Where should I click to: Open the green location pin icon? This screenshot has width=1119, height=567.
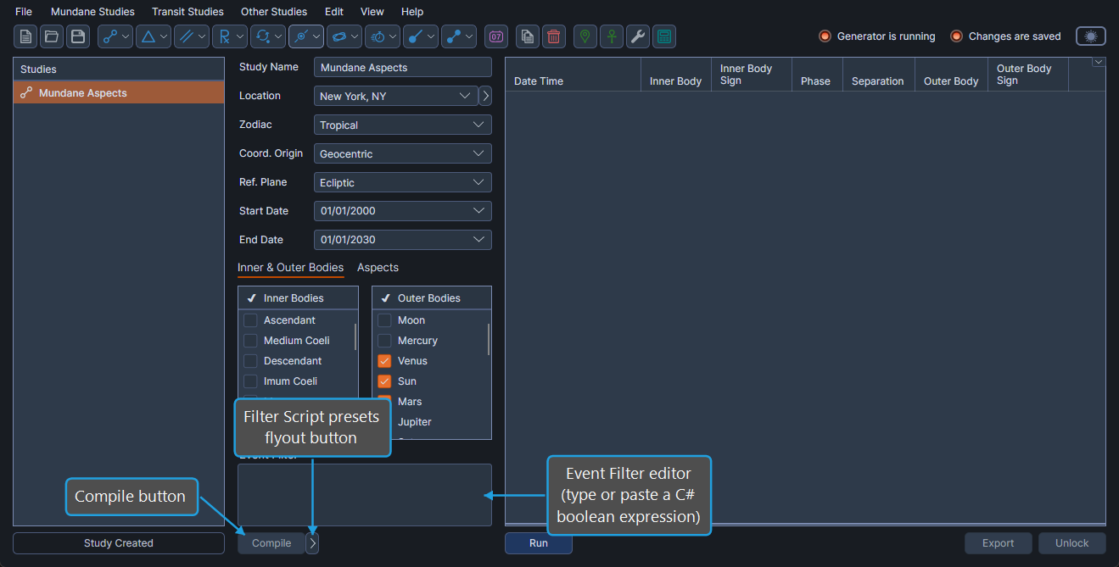pos(585,36)
